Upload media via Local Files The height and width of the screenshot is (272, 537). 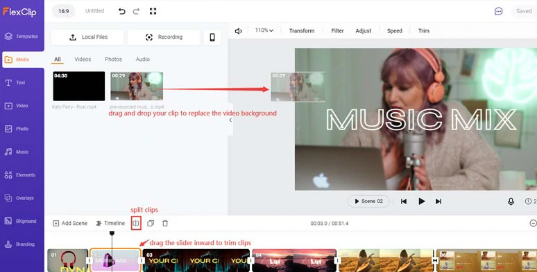click(x=87, y=37)
